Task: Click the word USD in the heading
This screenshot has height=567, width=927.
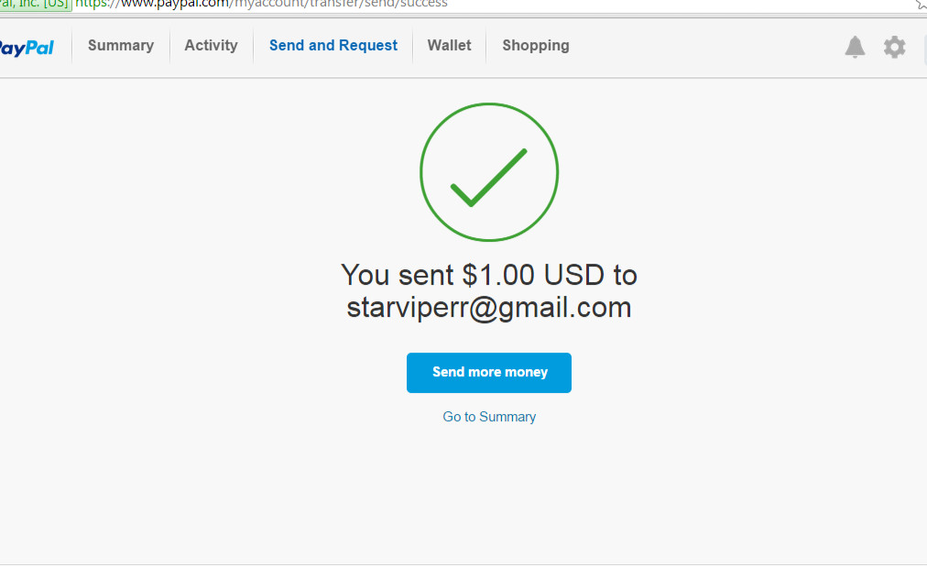Action: pos(573,275)
